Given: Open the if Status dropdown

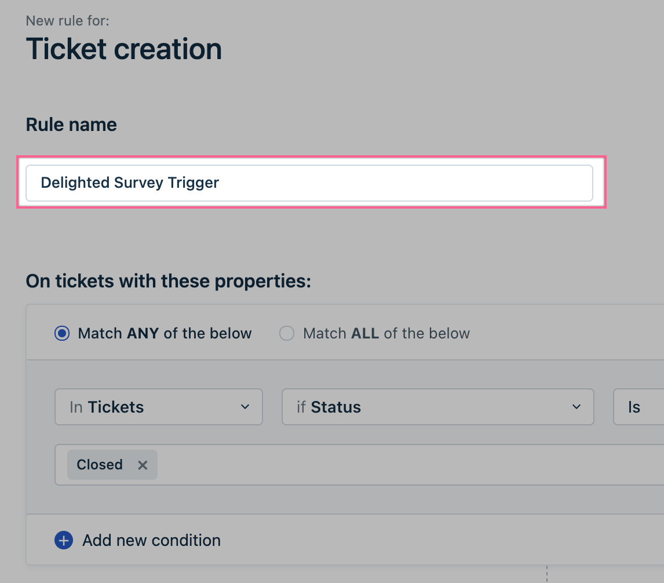Looking at the screenshot, I should click(x=437, y=407).
